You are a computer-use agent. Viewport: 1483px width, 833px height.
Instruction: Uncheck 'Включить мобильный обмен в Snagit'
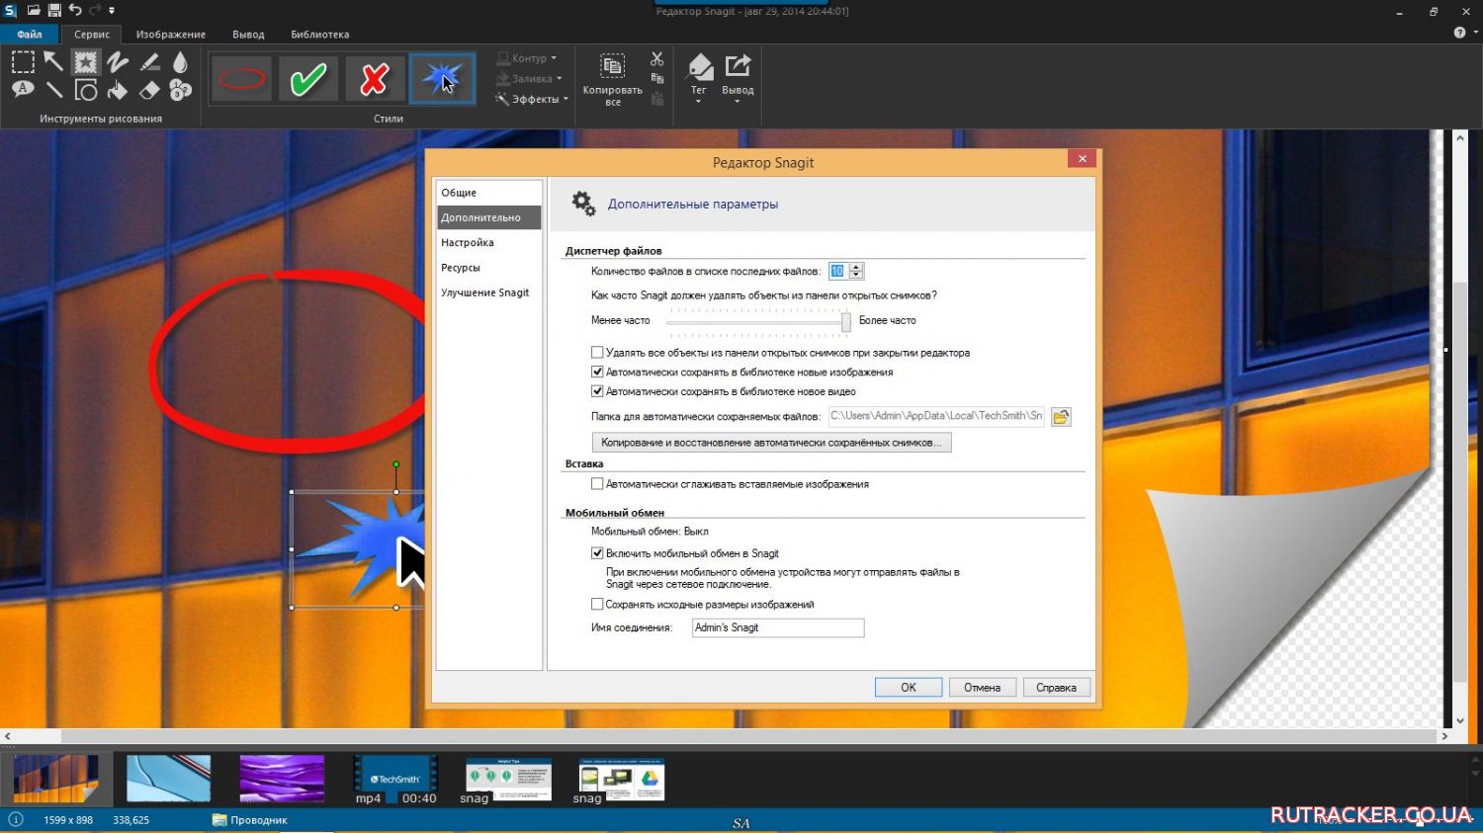click(597, 553)
